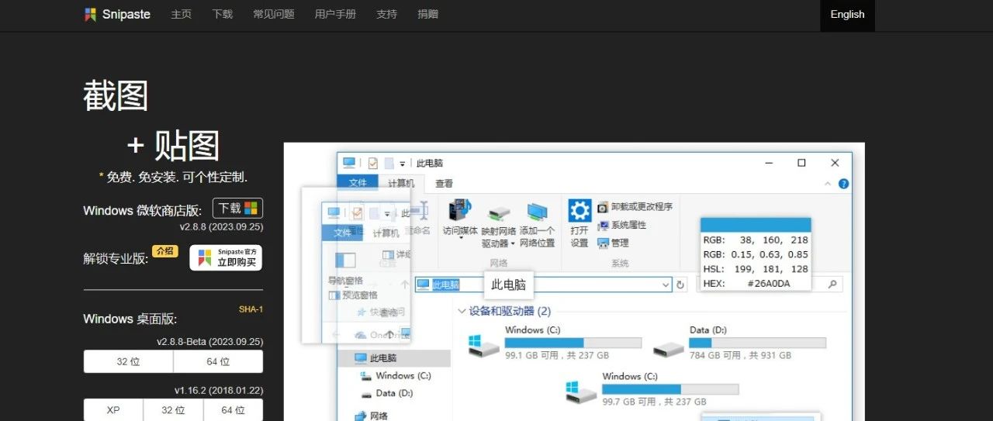
Task: Open the 捐赠 navigation link
Action: 427,14
